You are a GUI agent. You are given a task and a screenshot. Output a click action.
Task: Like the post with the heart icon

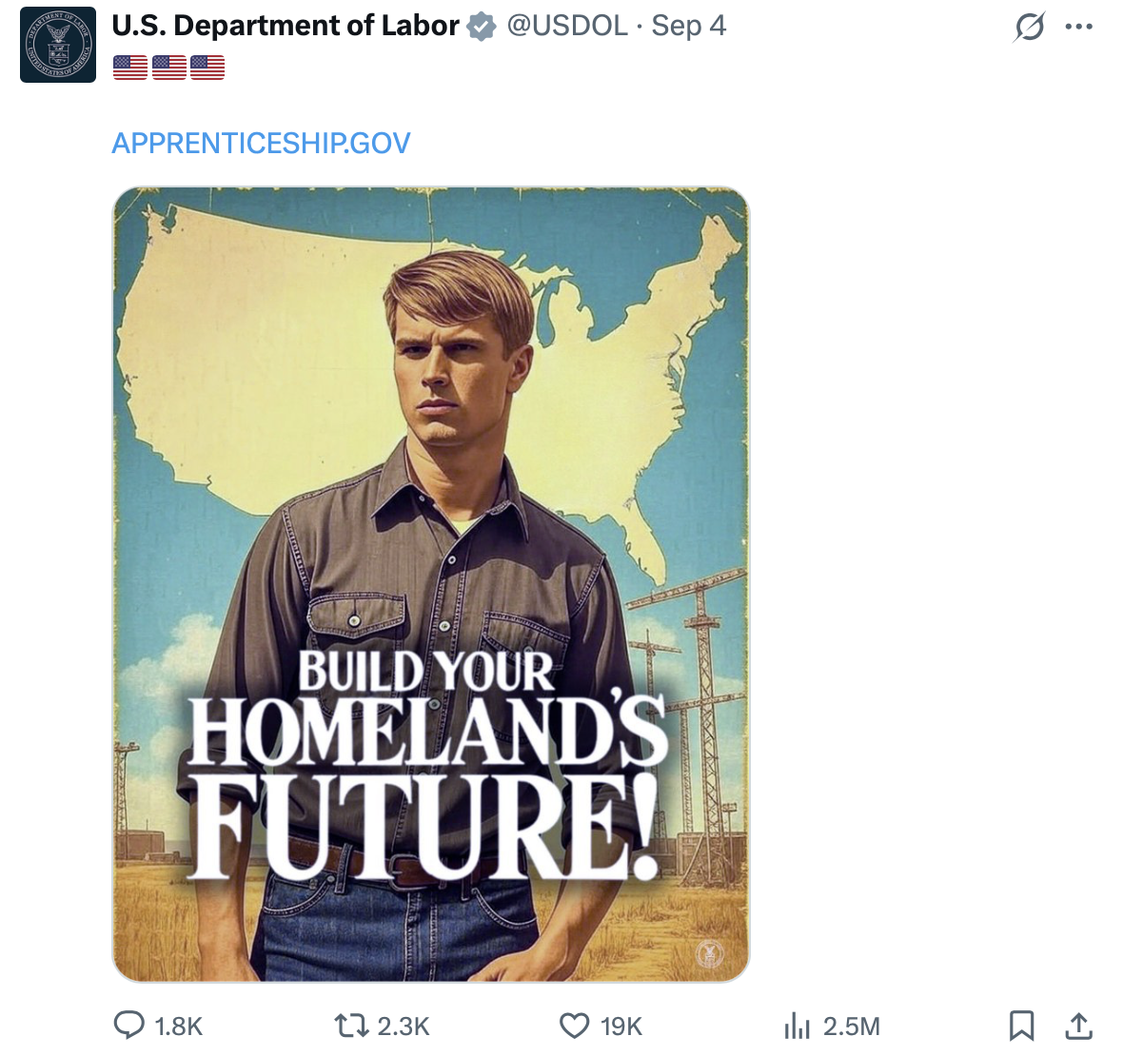coord(574,1026)
